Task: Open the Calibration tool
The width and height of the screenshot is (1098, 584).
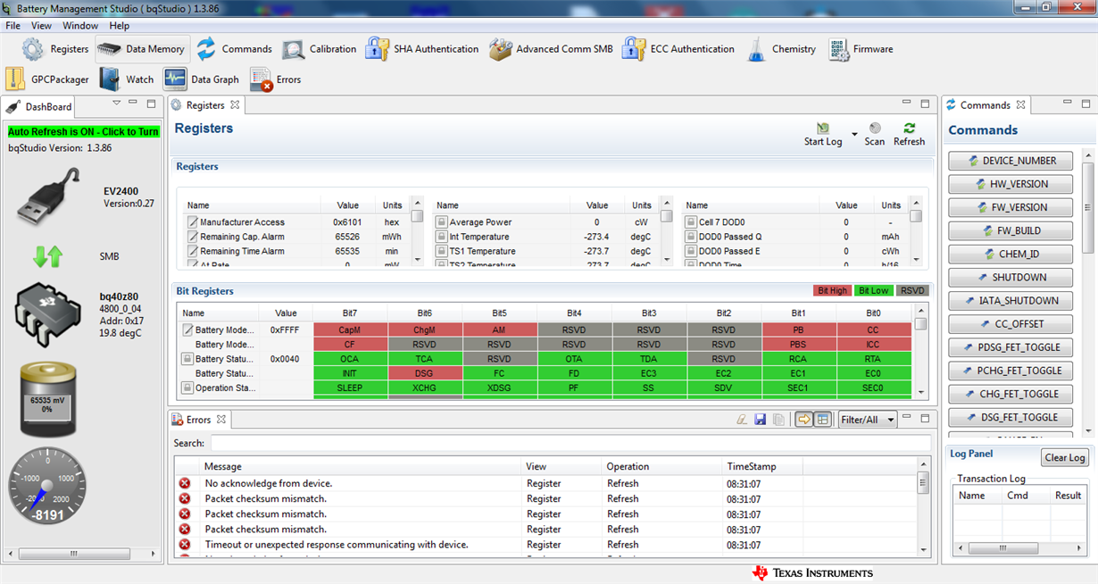Action: point(320,49)
